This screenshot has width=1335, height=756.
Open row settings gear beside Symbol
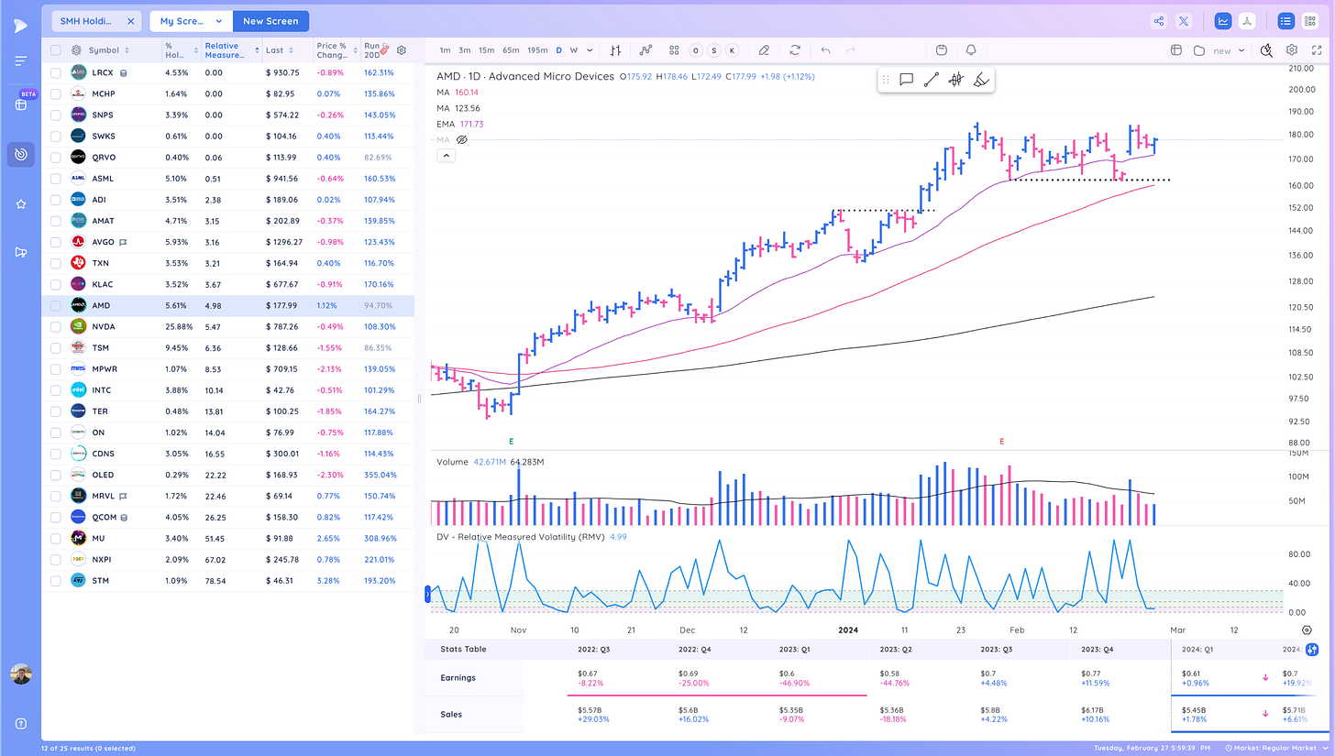77,50
